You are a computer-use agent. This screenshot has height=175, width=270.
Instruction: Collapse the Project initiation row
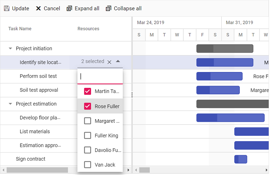(x=10, y=49)
